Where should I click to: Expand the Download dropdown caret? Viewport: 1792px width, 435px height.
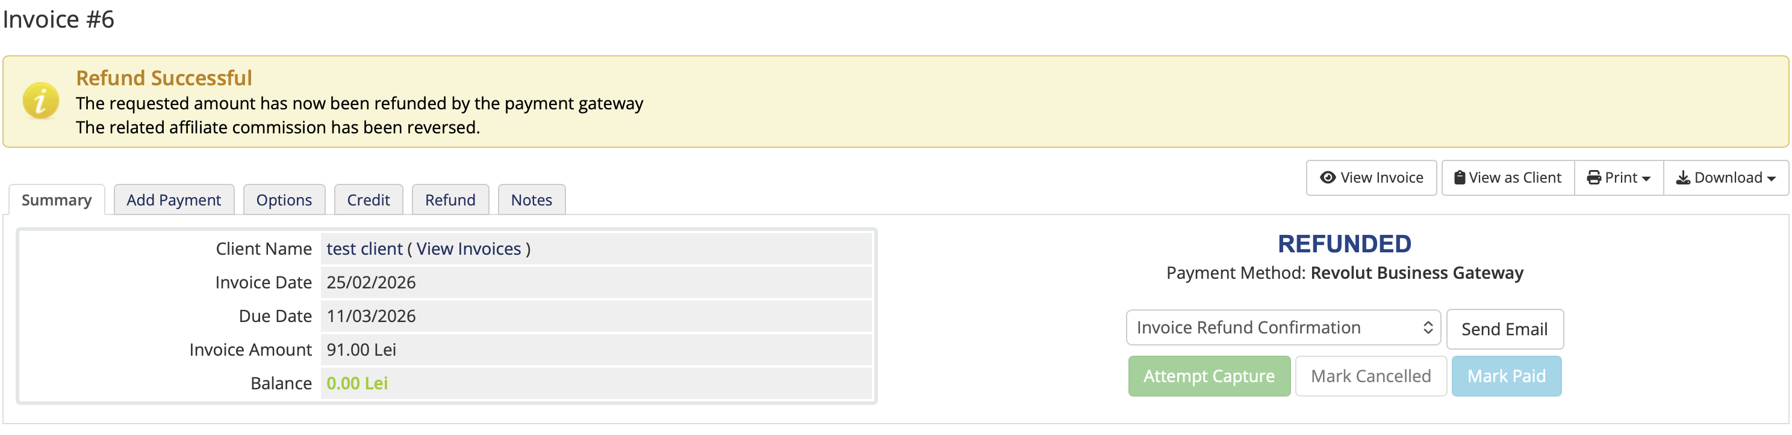pos(1771,179)
